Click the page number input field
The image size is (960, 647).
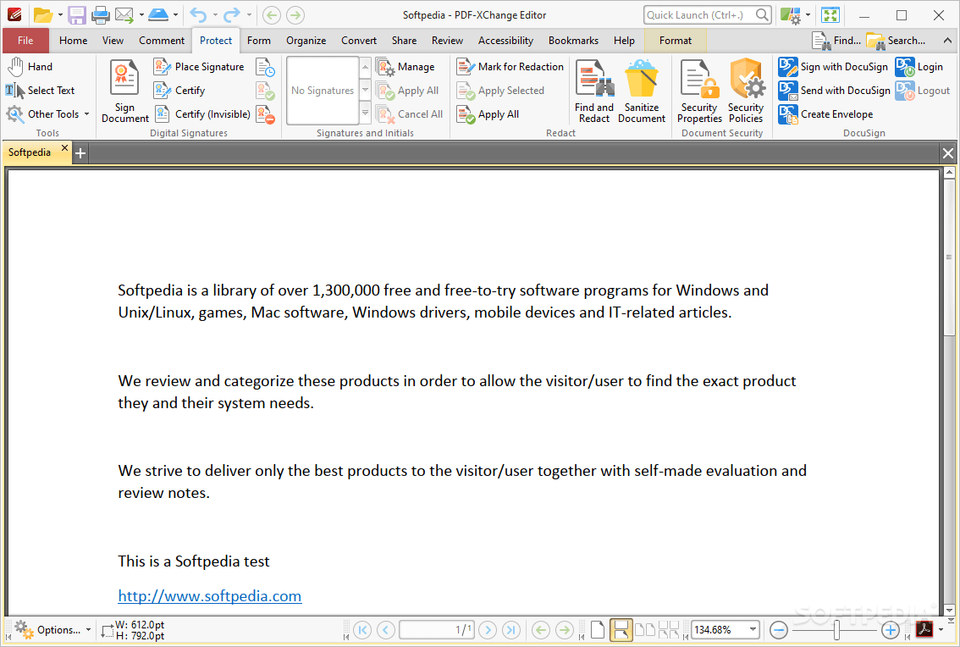pyautogui.click(x=437, y=630)
